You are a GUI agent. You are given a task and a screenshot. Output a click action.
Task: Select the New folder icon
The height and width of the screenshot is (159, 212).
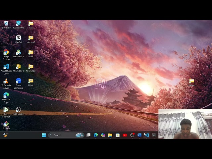click(x=31, y=68)
